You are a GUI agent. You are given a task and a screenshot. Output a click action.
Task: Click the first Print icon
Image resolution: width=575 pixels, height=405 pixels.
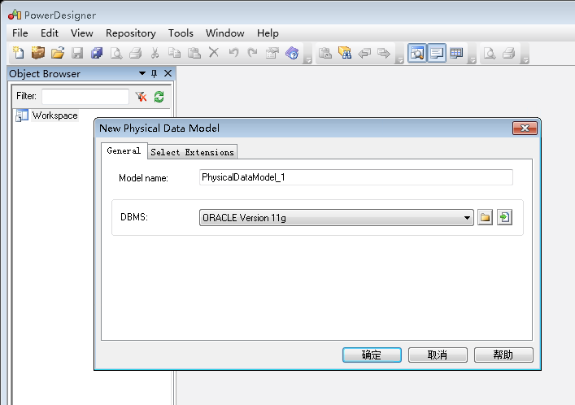pos(136,53)
